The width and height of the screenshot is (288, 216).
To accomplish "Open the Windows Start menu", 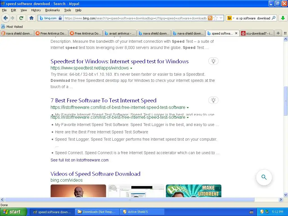I will coord(13,212).
